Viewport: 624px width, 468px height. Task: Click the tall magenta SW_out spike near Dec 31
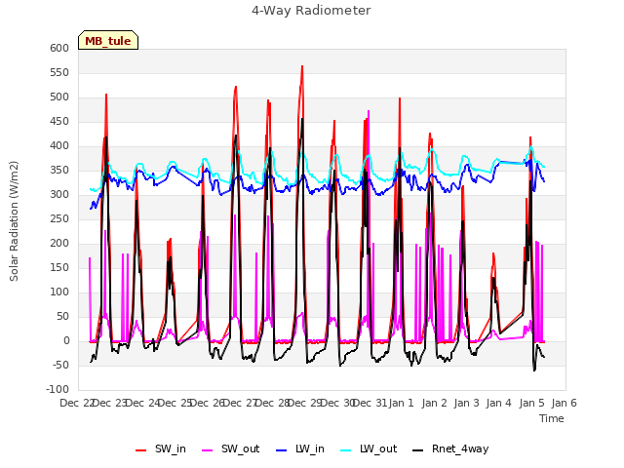(369, 112)
